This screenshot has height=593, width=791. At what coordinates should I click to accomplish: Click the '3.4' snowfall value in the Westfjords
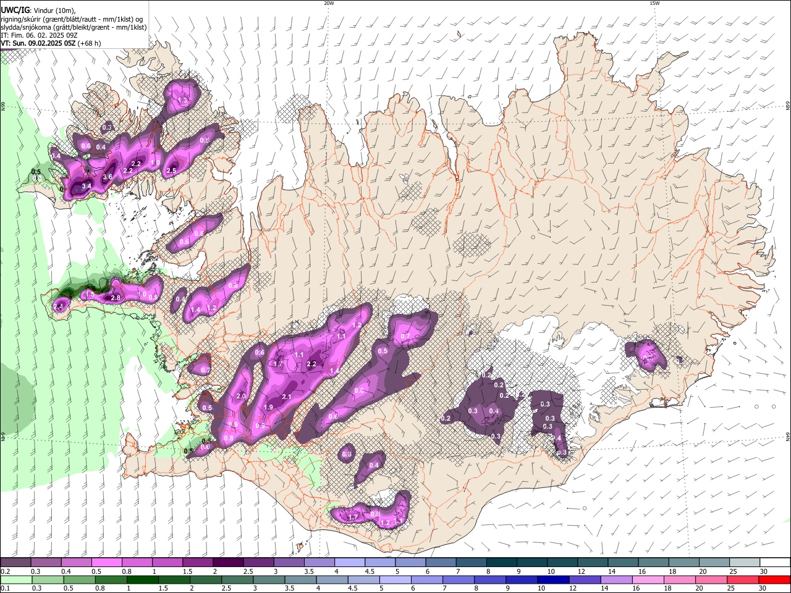(87, 186)
